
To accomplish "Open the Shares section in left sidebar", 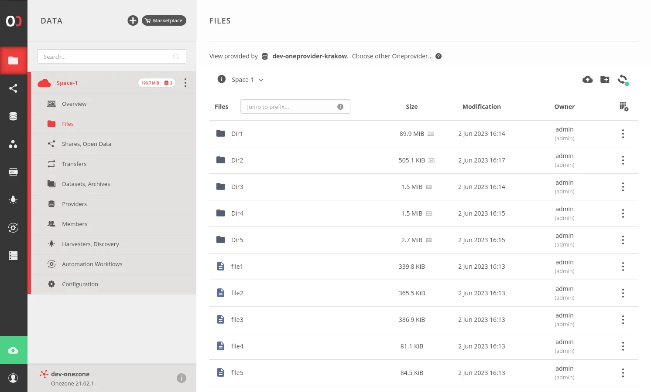I will [x=14, y=88].
